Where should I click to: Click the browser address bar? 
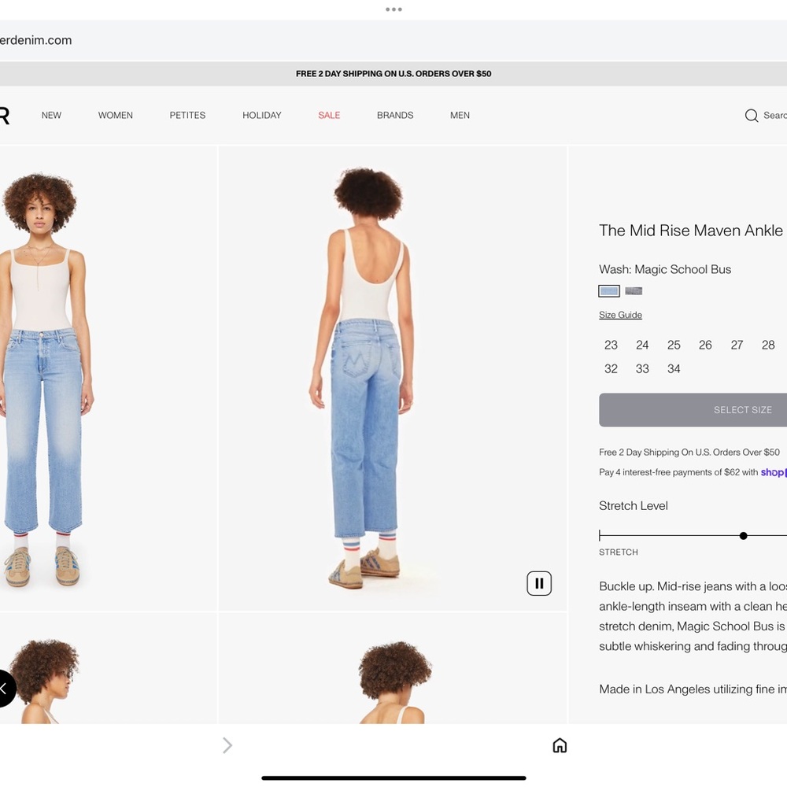[315, 40]
